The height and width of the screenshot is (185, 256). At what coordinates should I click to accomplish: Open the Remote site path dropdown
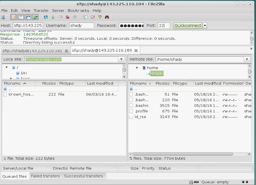[x=247, y=59]
